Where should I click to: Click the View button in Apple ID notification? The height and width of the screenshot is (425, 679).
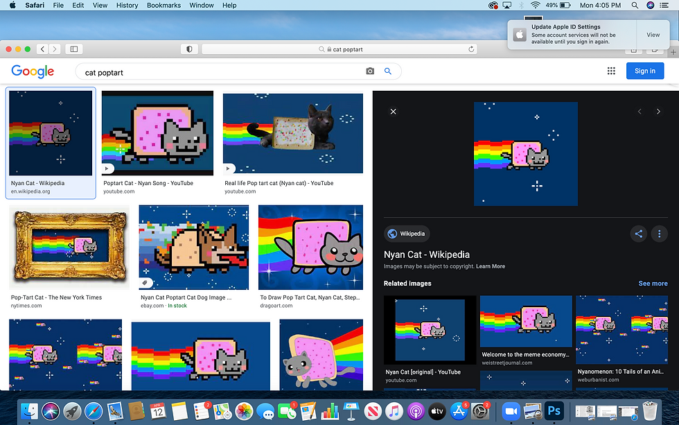(653, 35)
